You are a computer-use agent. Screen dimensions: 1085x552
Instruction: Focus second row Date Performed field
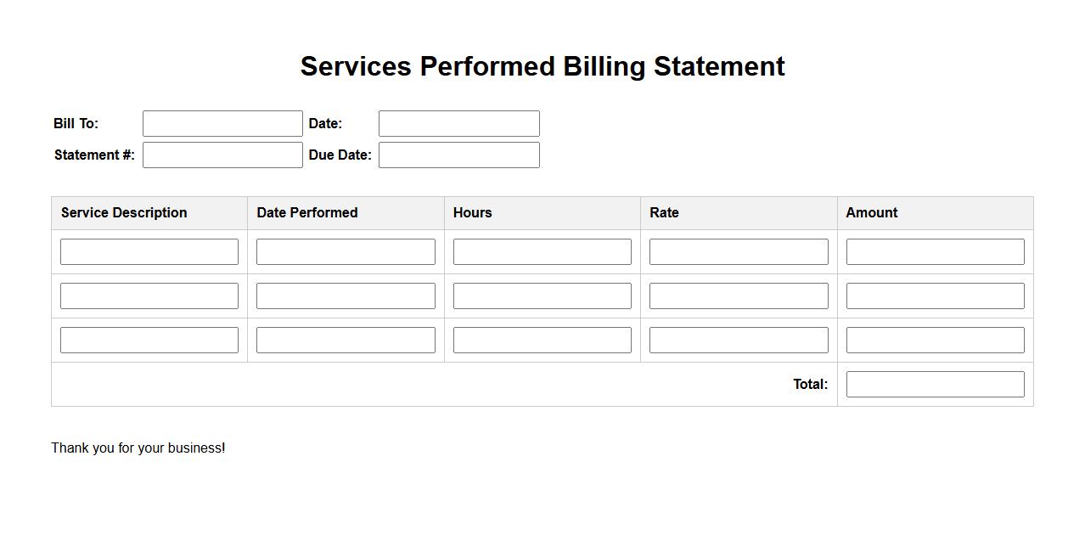click(x=346, y=296)
